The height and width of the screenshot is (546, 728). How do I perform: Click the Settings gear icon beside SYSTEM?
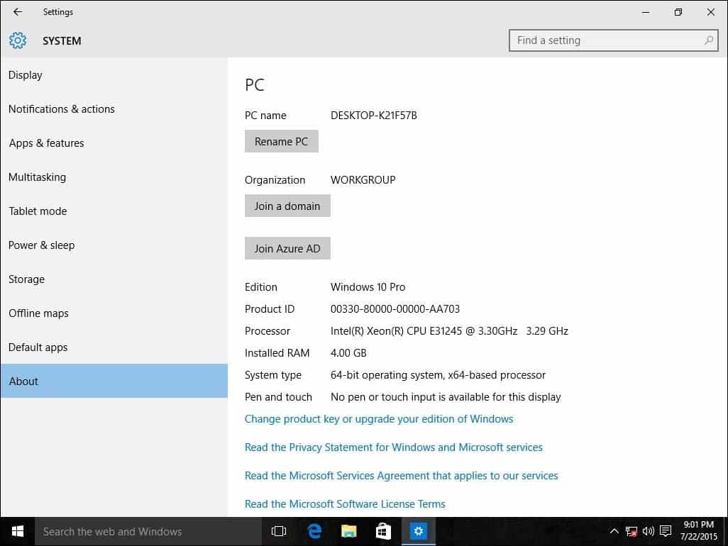[18, 41]
